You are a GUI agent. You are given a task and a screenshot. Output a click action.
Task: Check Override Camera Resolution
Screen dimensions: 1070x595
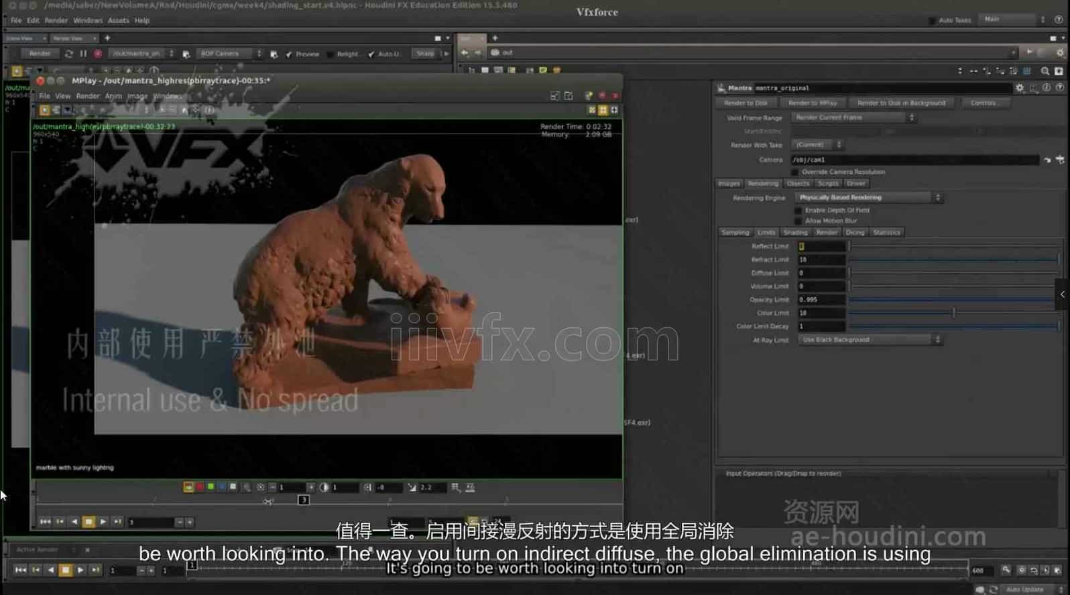(795, 172)
